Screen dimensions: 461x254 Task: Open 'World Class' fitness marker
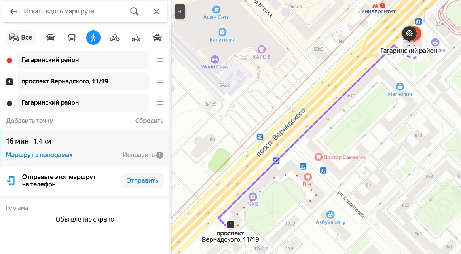(215, 59)
